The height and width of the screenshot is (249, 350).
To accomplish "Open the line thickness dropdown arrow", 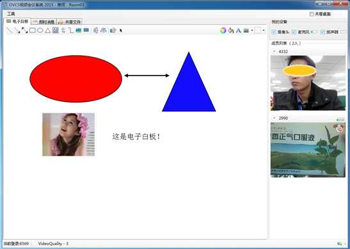I will click(252, 30).
